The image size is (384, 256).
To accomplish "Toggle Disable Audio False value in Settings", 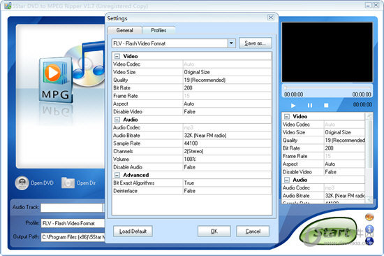I will coord(228,167).
